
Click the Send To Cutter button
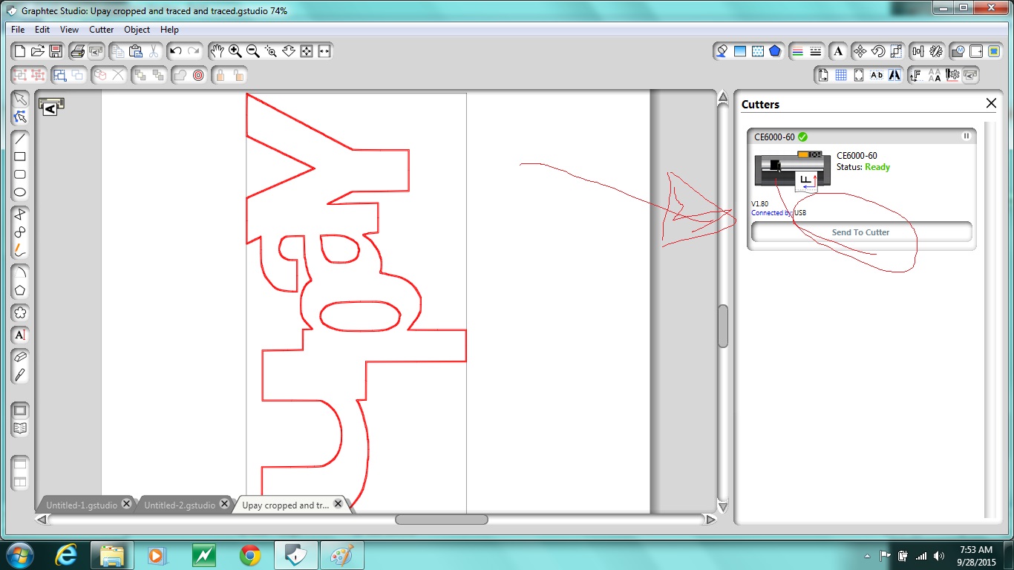tap(861, 232)
